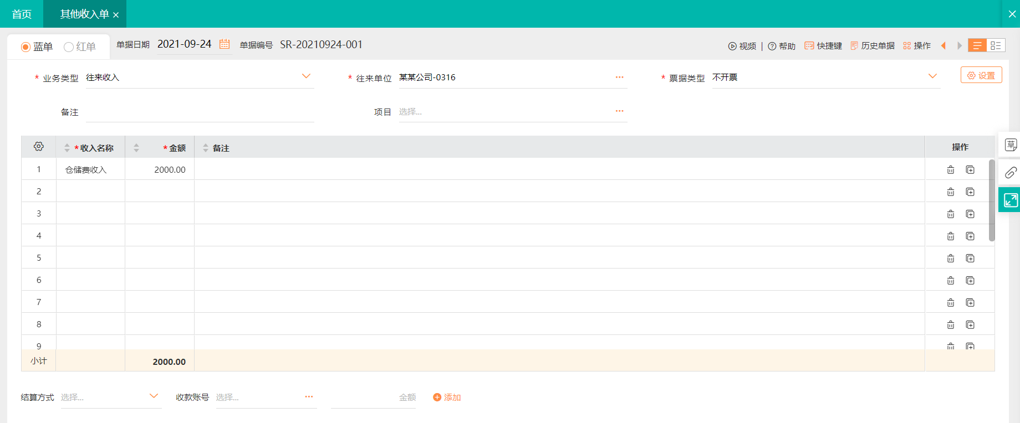The width and height of the screenshot is (1020, 423).
Task: Open the 单据日期 calendar picker icon
Action: click(x=225, y=44)
